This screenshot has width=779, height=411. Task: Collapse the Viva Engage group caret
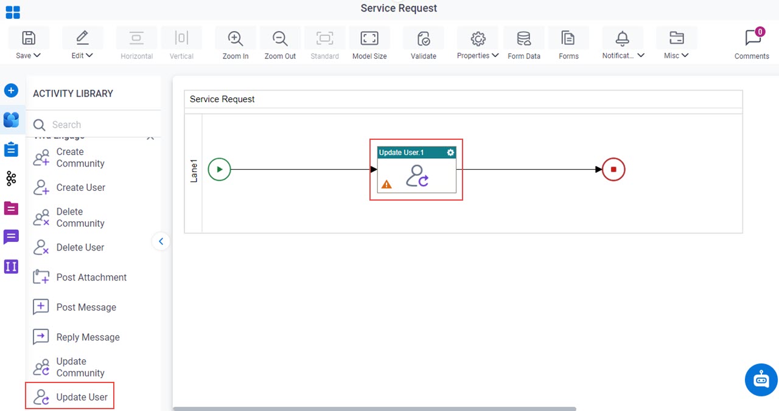tap(150, 138)
